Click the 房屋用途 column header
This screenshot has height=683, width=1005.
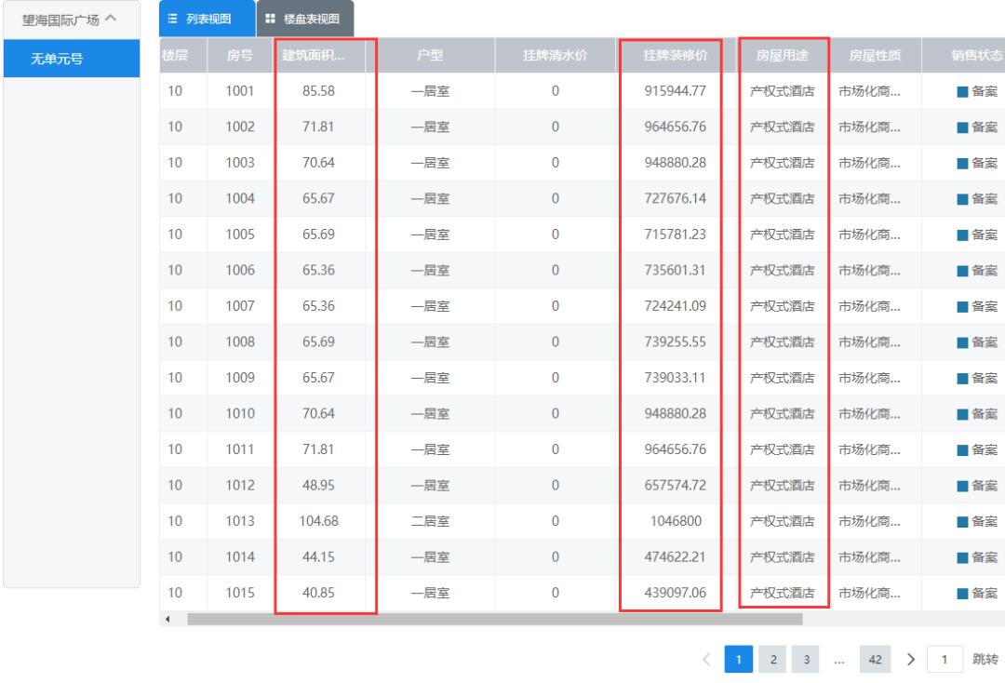click(782, 55)
